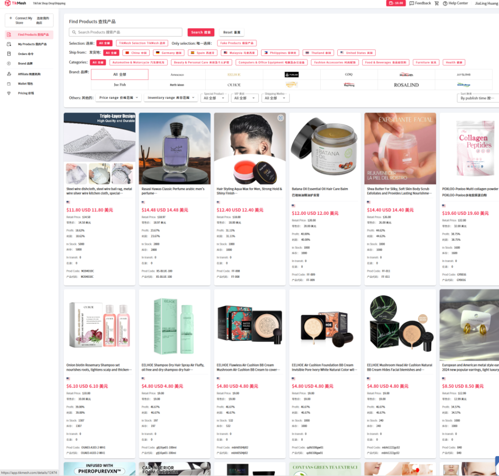
Task: Open Sort 'By publish time' dropdown
Action: click(x=478, y=98)
